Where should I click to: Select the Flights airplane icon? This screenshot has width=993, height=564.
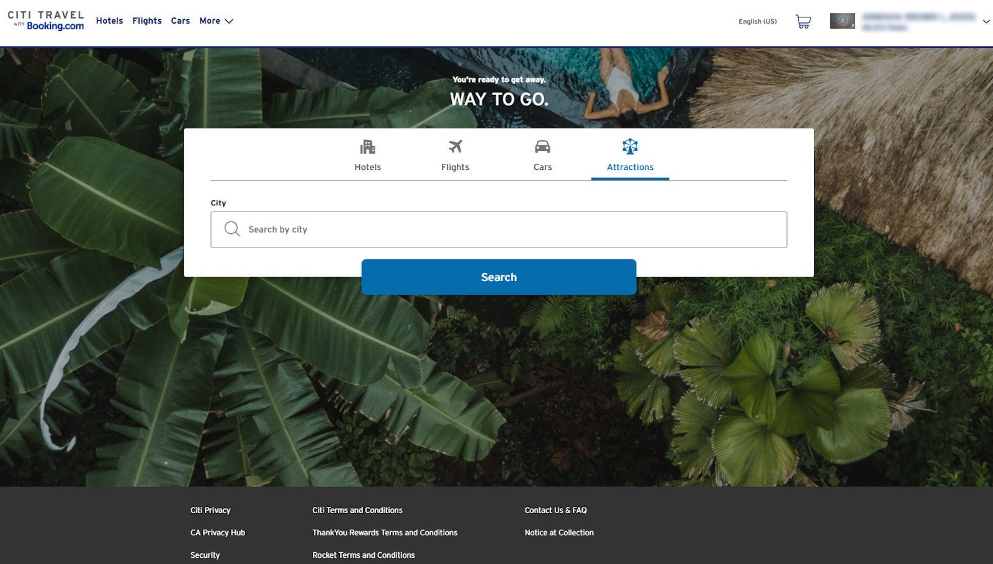(x=455, y=147)
